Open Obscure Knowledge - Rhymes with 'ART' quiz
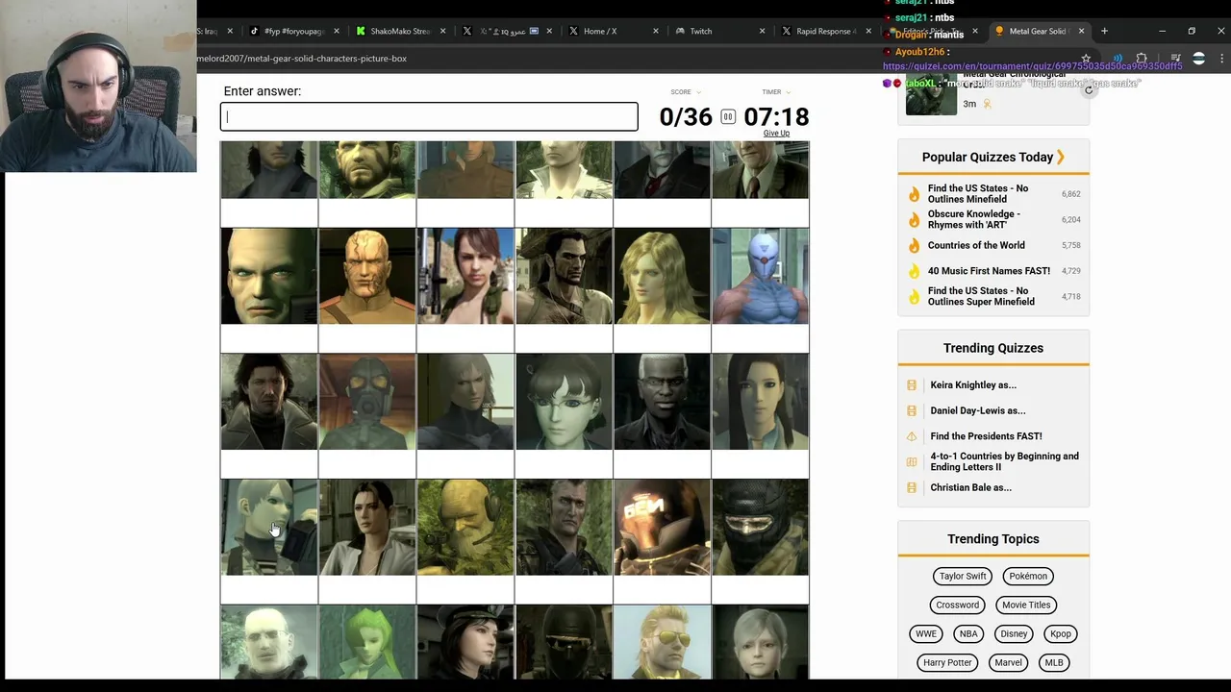This screenshot has height=692, width=1231. click(974, 220)
